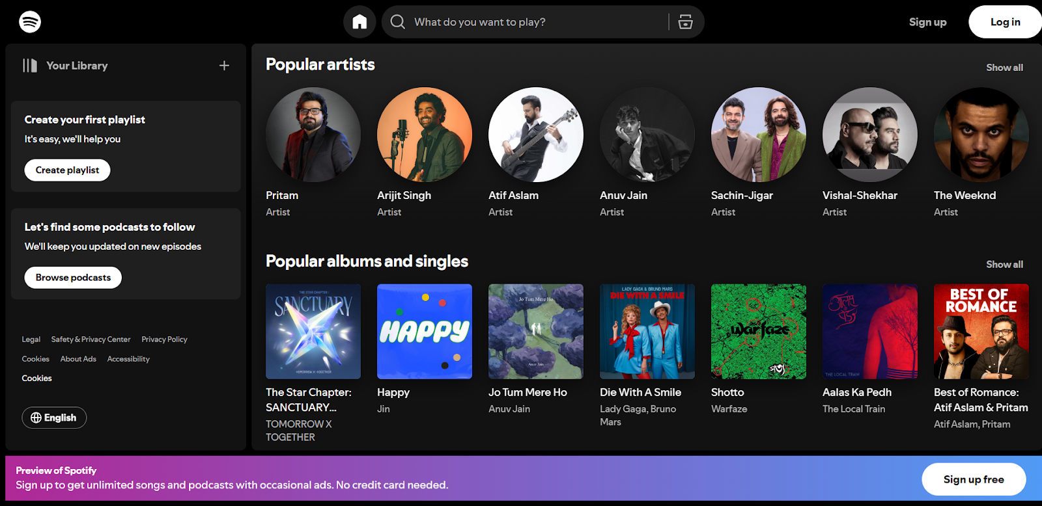Click 'The Star Chapter: SANCTUARY...' title

click(309, 400)
